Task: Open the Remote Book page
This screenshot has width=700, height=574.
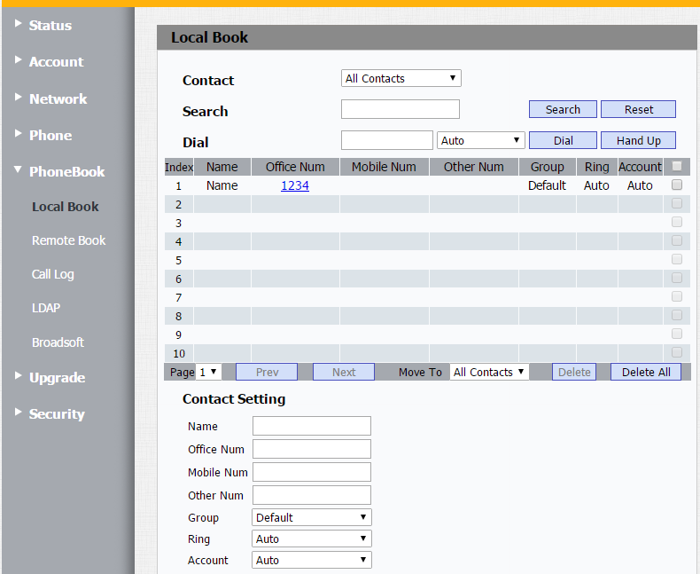Action: [x=69, y=240]
